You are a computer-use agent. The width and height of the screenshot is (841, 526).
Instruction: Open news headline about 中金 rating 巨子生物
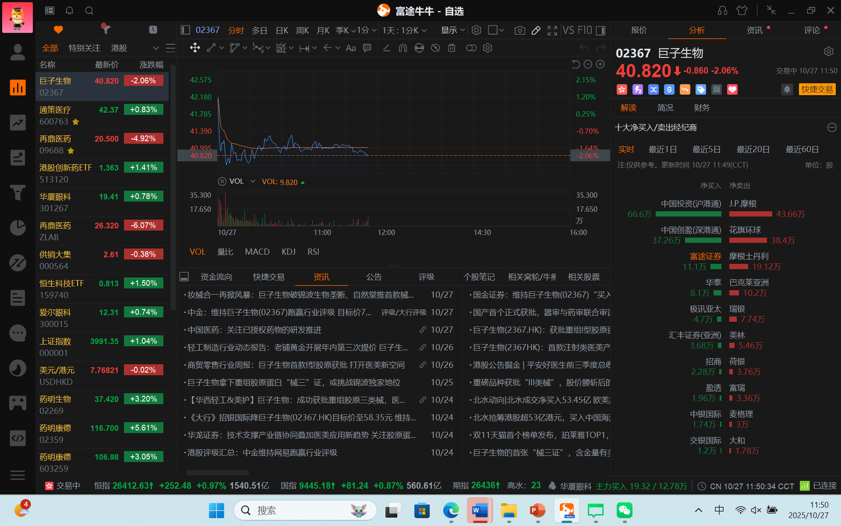pos(279,313)
